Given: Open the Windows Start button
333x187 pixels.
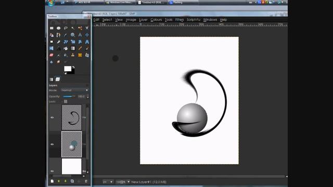Looking at the screenshot, I should 51,3.
